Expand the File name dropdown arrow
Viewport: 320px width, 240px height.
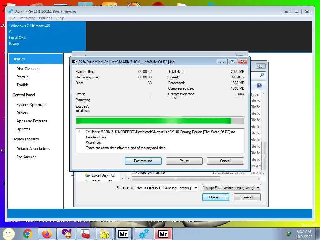[196, 188]
